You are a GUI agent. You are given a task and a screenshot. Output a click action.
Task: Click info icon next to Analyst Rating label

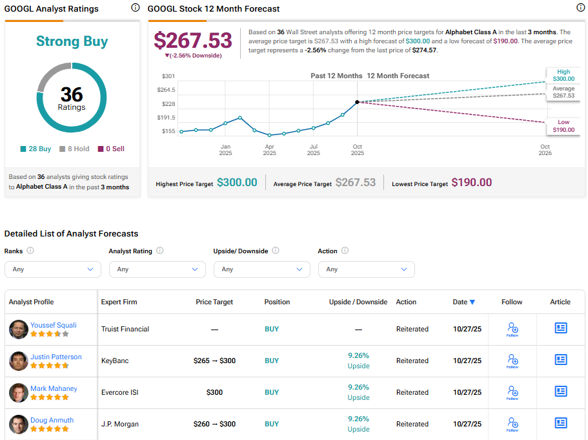click(x=159, y=251)
